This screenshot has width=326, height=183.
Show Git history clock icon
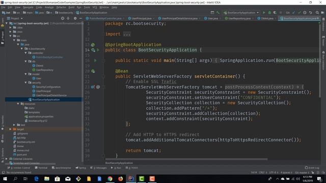(x=305, y=13)
